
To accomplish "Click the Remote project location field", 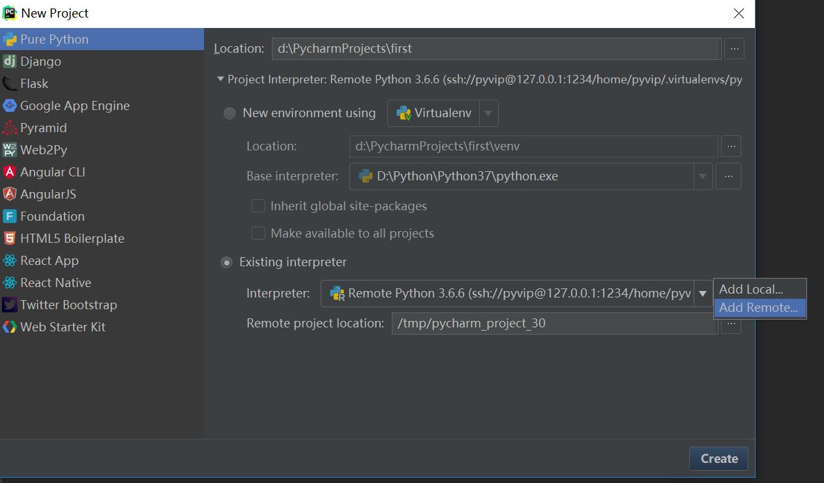I will pos(554,324).
